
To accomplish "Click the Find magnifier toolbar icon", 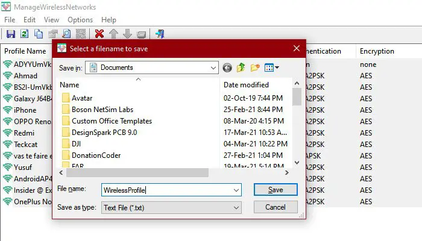I will 66,34.
